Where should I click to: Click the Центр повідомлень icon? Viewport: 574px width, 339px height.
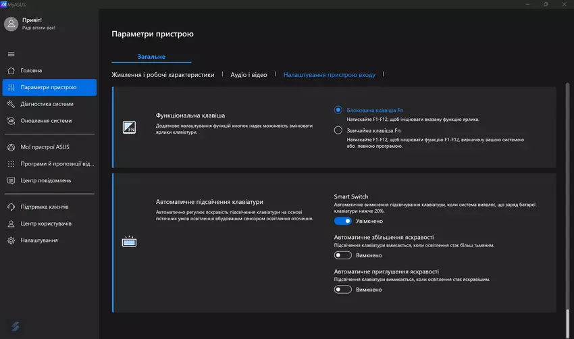point(11,180)
